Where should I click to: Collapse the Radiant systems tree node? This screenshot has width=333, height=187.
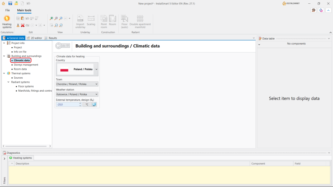click(9, 82)
